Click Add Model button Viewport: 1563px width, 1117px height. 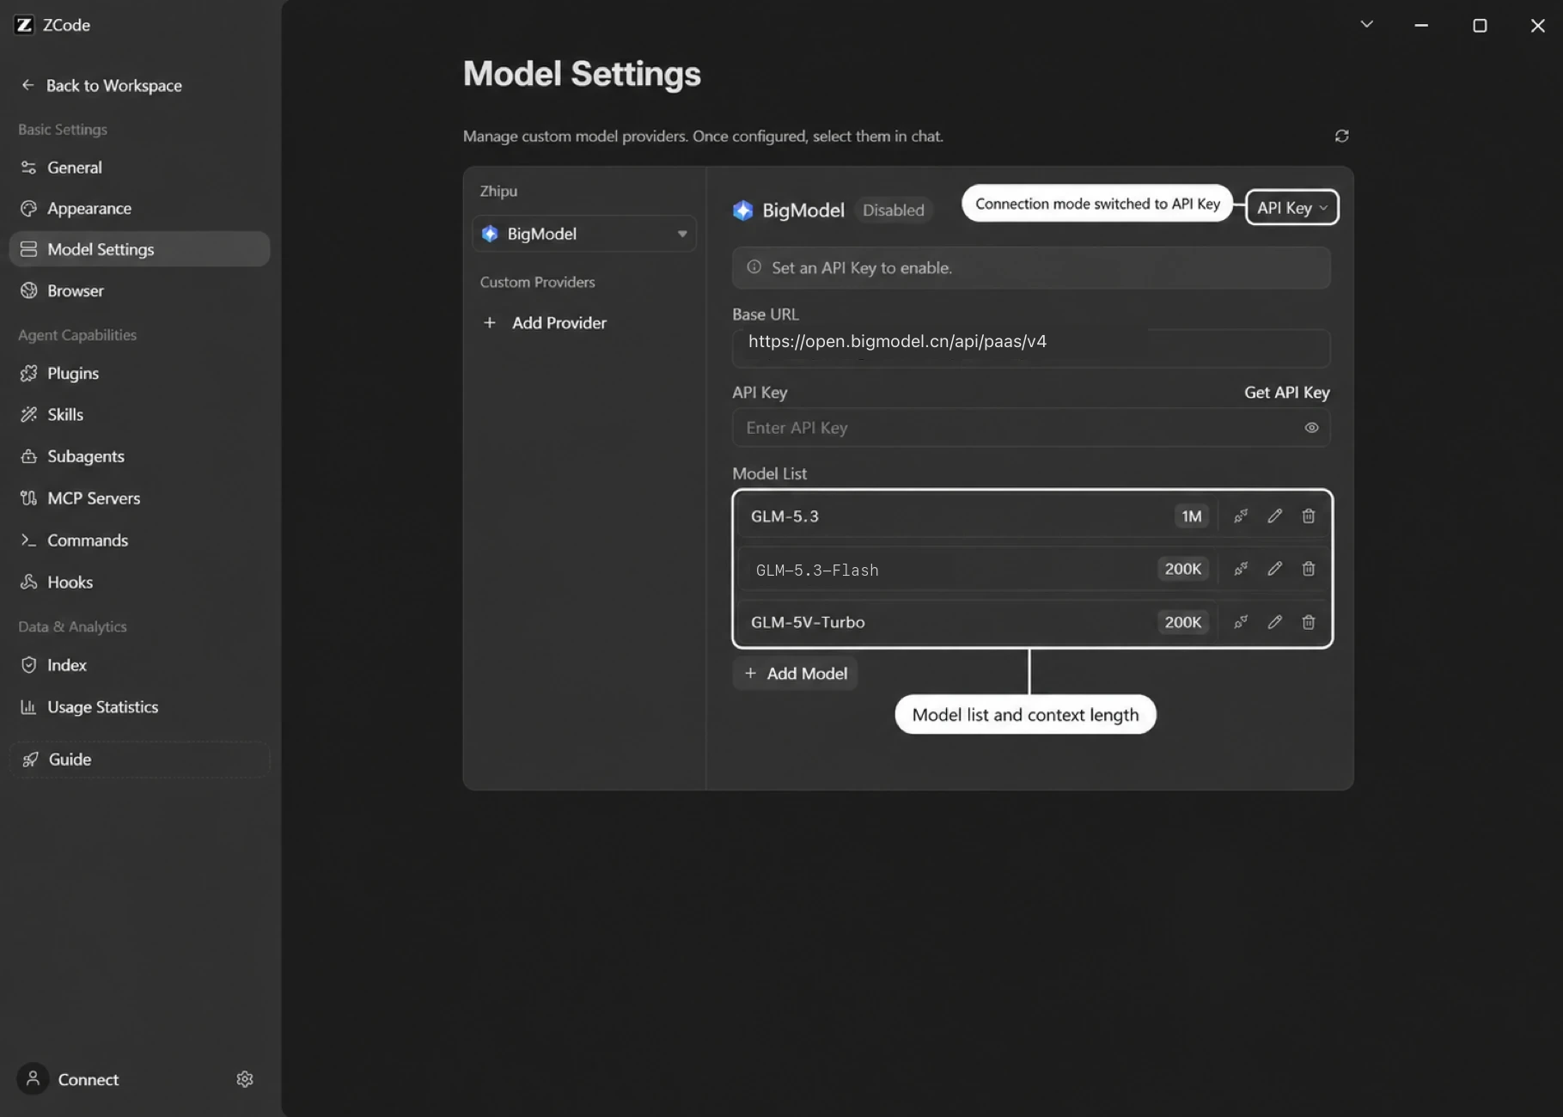point(795,674)
